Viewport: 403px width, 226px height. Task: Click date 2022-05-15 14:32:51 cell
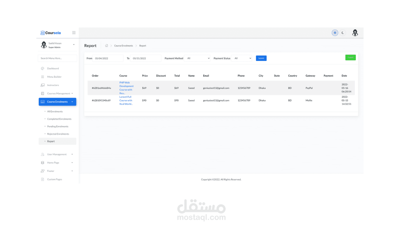[346, 100]
